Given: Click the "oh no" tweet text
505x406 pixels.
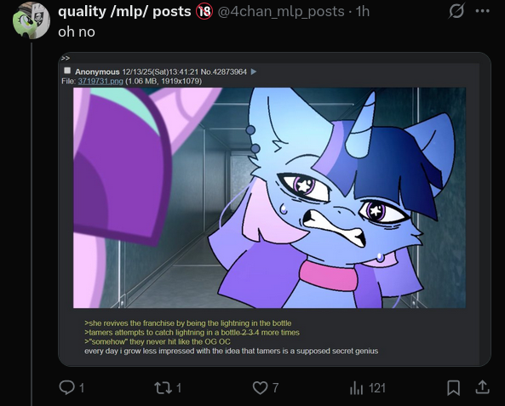Looking at the screenshot, I should click(x=77, y=31).
